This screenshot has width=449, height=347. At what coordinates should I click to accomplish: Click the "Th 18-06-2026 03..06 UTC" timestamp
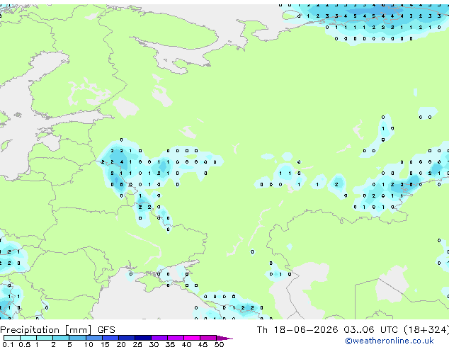point(328,329)
